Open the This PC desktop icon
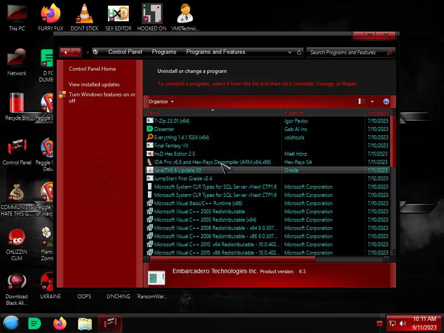This screenshot has width=444, height=333. tap(17, 17)
